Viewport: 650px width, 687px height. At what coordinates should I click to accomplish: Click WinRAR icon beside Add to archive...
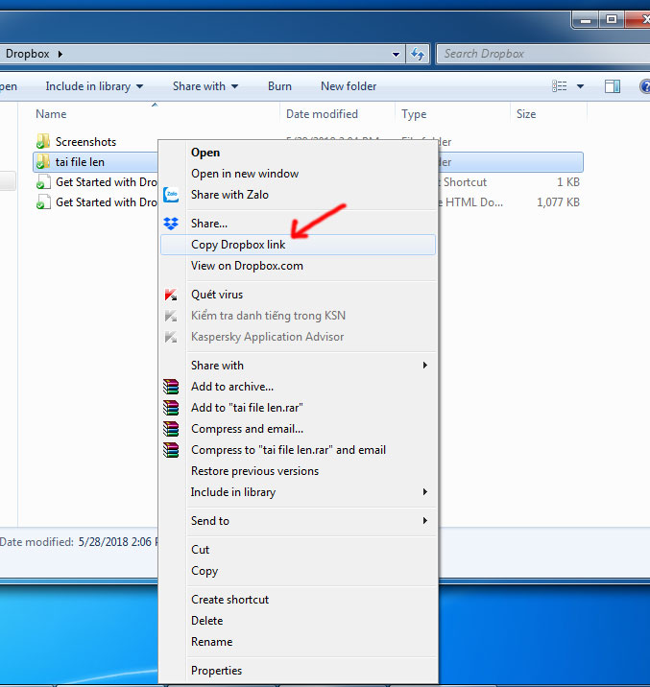click(172, 387)
